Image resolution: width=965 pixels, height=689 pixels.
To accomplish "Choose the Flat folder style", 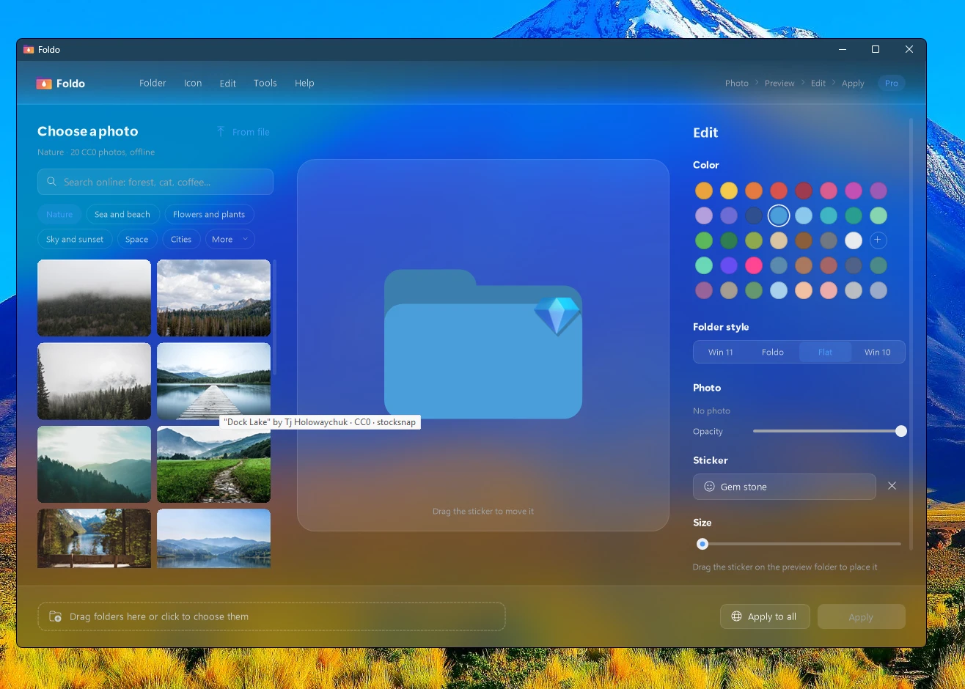I will [x=825, y=352].
